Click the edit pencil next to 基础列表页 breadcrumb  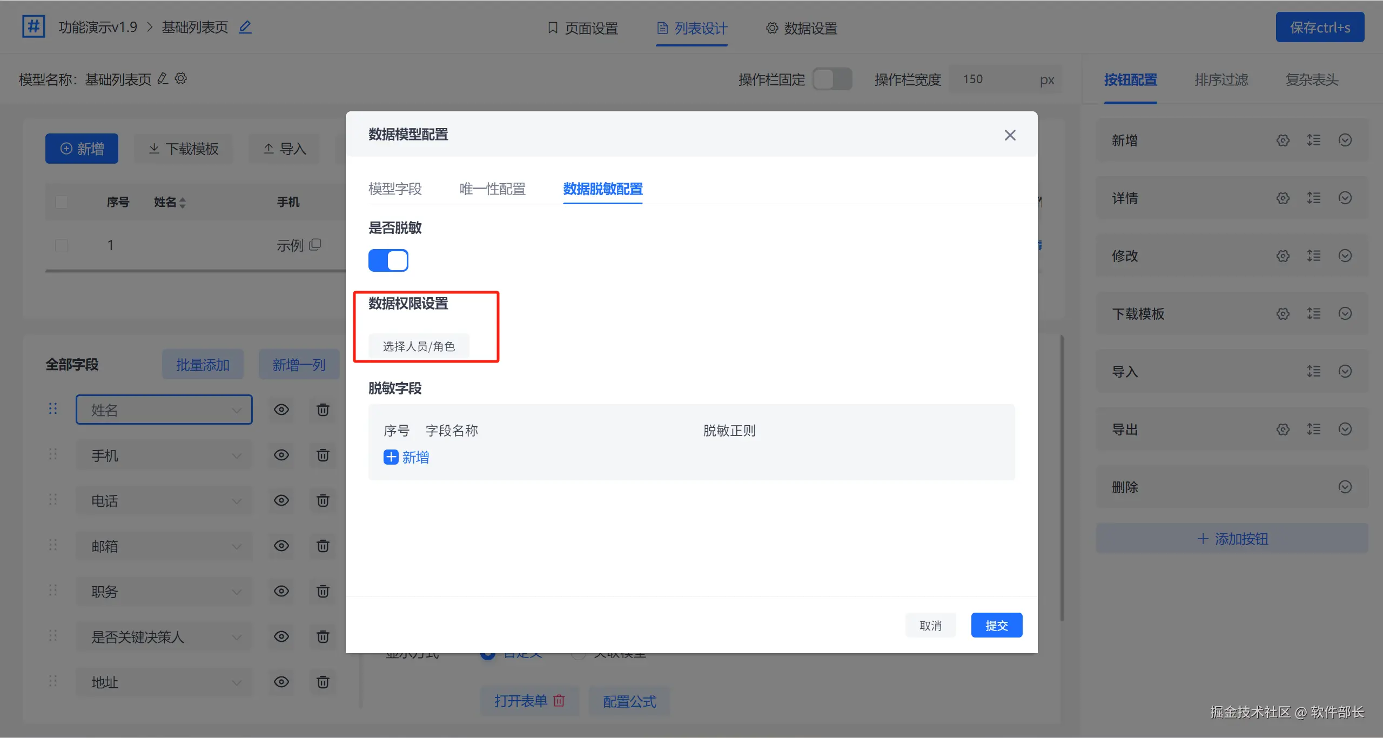point(245,27)
